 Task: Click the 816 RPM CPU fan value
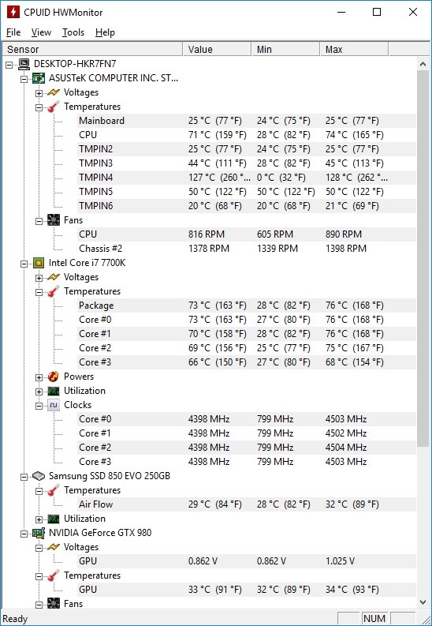pyautogui.click(x=207, y=234)
